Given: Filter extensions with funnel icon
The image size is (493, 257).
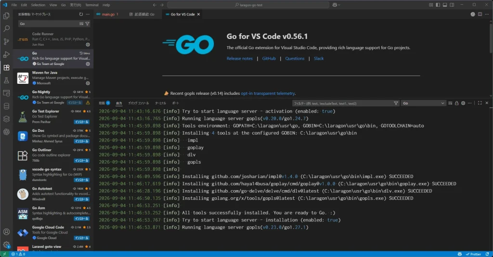Looking at the screenshot, I should [88, 24].
